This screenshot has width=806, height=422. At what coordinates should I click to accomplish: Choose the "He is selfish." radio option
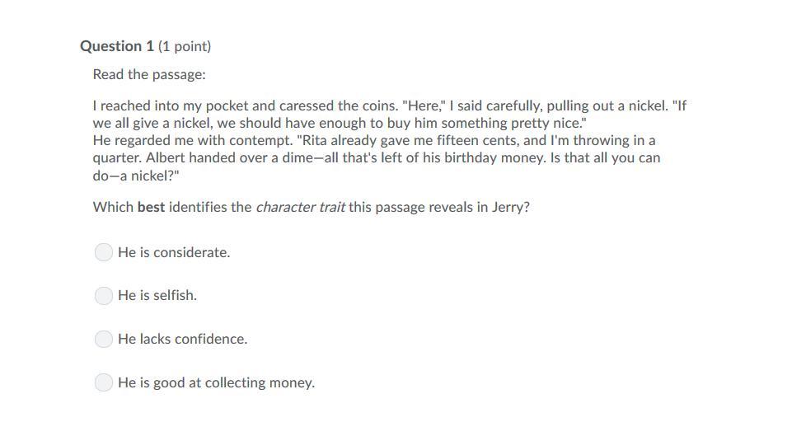click(103, 296)
